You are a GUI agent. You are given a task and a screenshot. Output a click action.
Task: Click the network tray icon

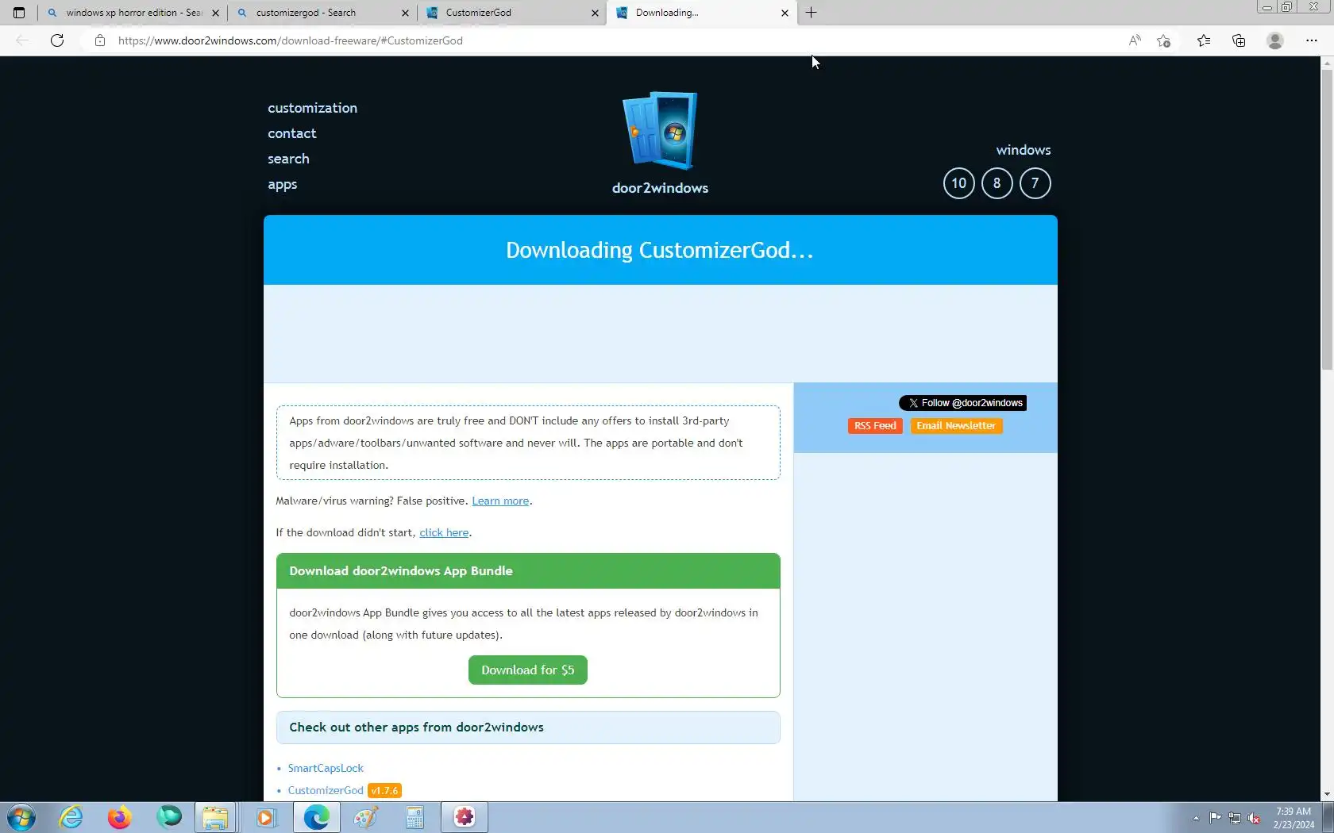tap(1235, 818)
